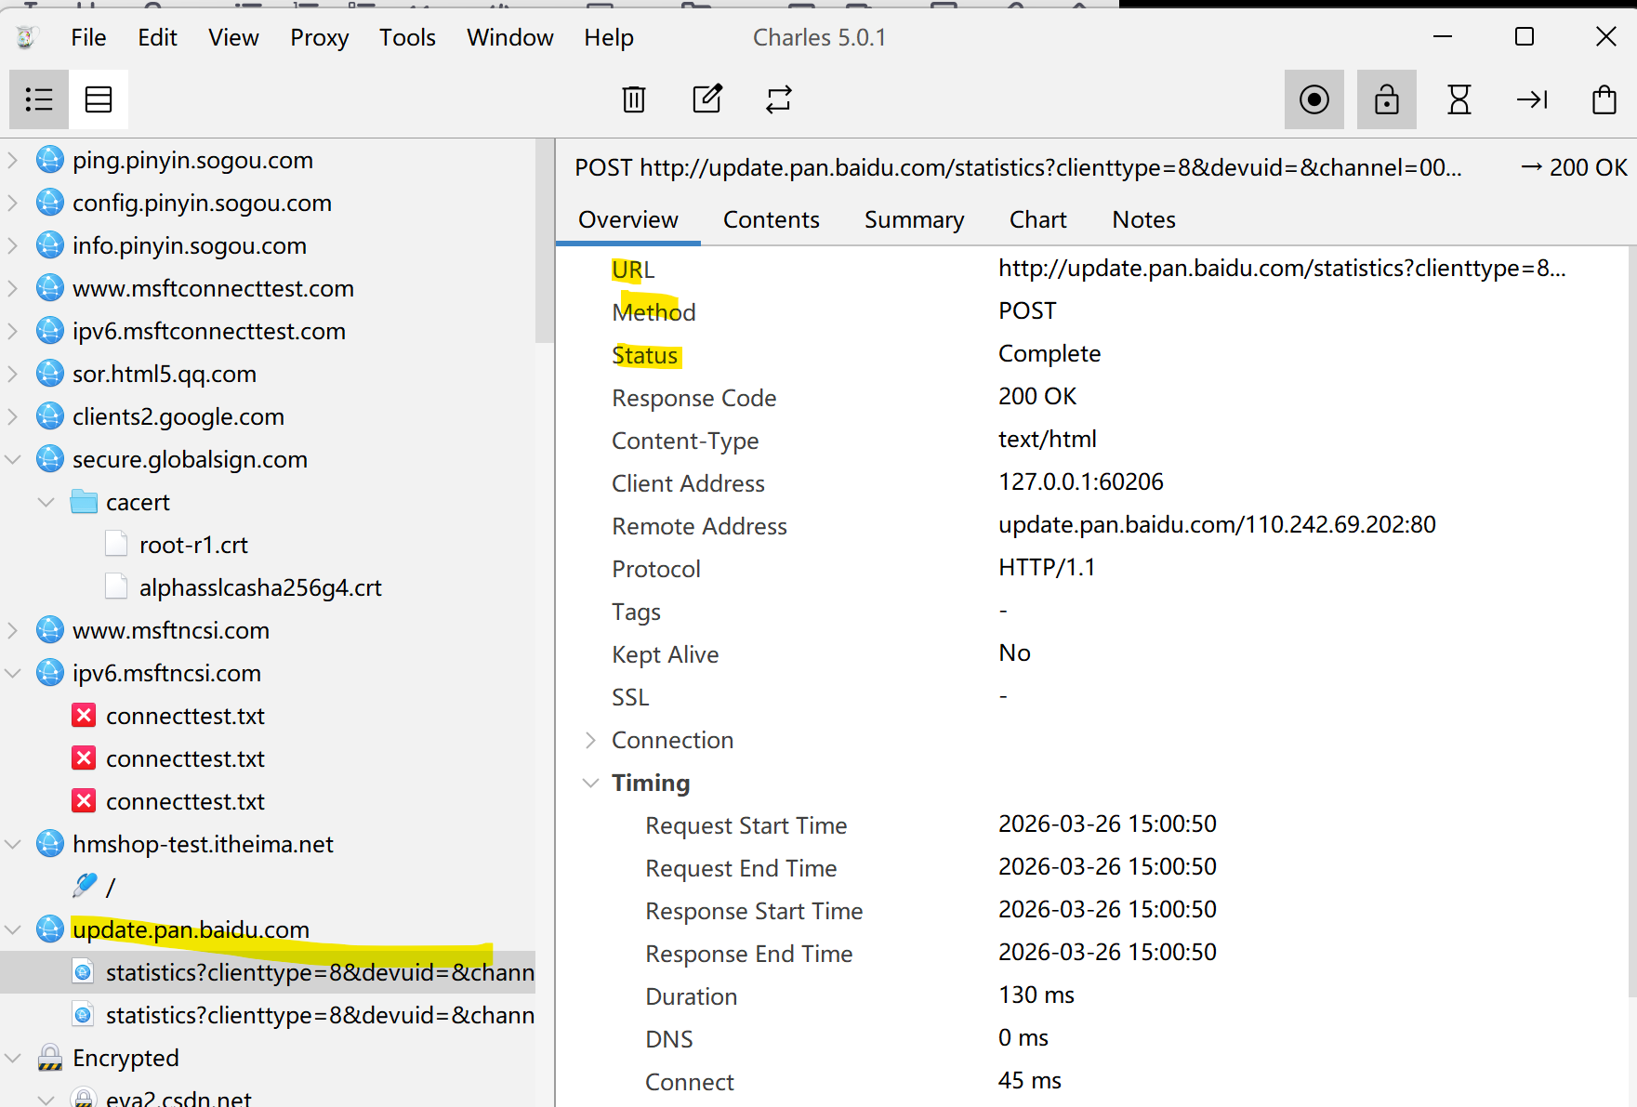Collapse the cacert folder
The image size is (1637, 1107).
(46, 502)
